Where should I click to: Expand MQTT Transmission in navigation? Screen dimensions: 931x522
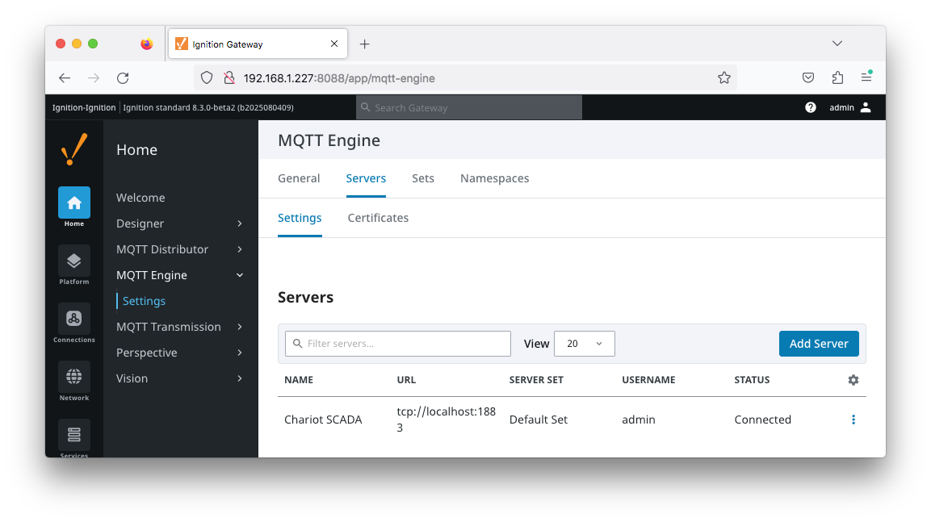pos(180,327)
